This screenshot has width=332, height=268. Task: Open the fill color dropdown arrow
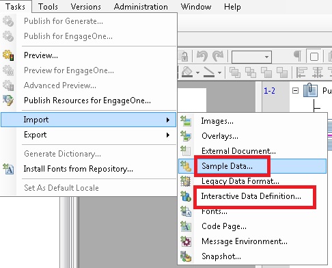[x=197, y=73]
